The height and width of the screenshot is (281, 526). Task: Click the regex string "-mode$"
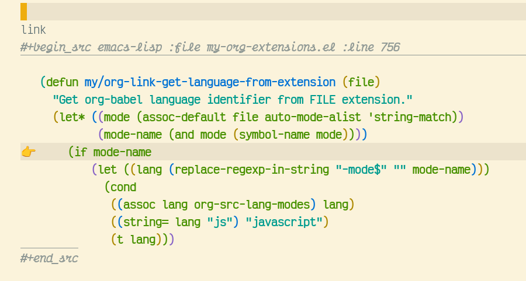coord(361,170)
